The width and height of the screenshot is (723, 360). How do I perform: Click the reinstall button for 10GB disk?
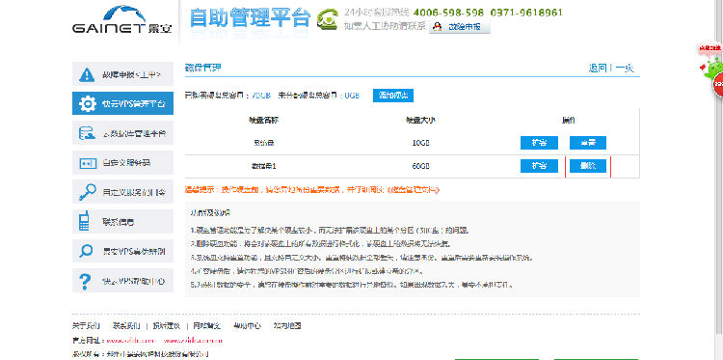pos(587,143)
